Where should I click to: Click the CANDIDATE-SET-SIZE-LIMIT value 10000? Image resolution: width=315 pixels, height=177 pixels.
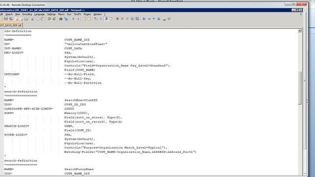tap(69, 109)
